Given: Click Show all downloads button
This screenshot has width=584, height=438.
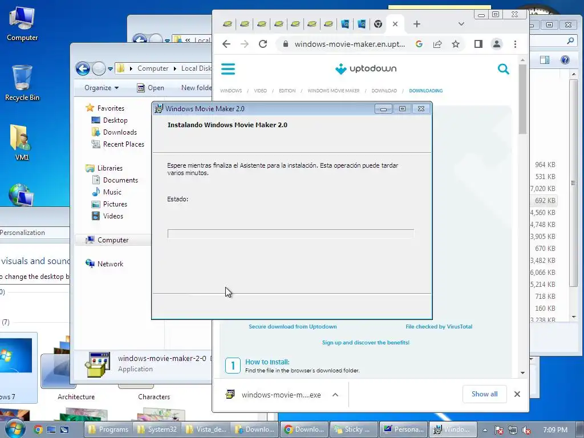Looking at the screenshot, I should 485,394.
